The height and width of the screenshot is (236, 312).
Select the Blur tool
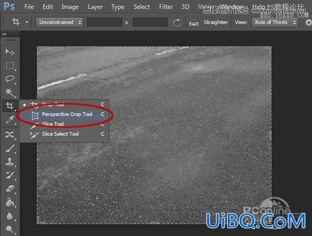point(9,215)
